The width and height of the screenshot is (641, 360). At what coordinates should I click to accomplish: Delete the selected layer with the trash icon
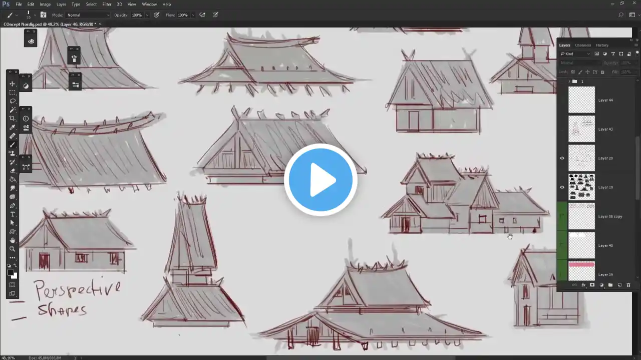coord(628,285)
